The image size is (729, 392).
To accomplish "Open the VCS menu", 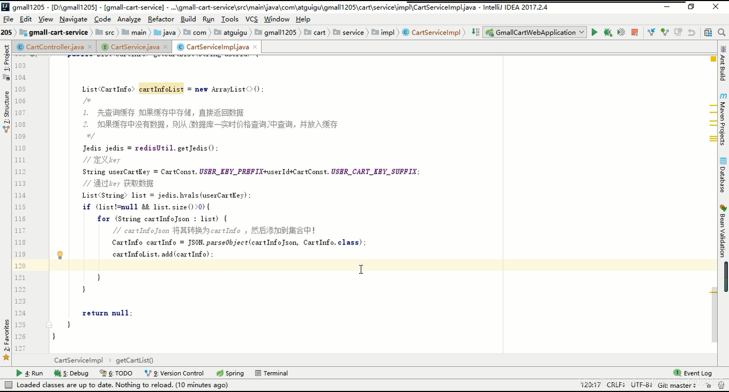I will [x=252, y=19].
